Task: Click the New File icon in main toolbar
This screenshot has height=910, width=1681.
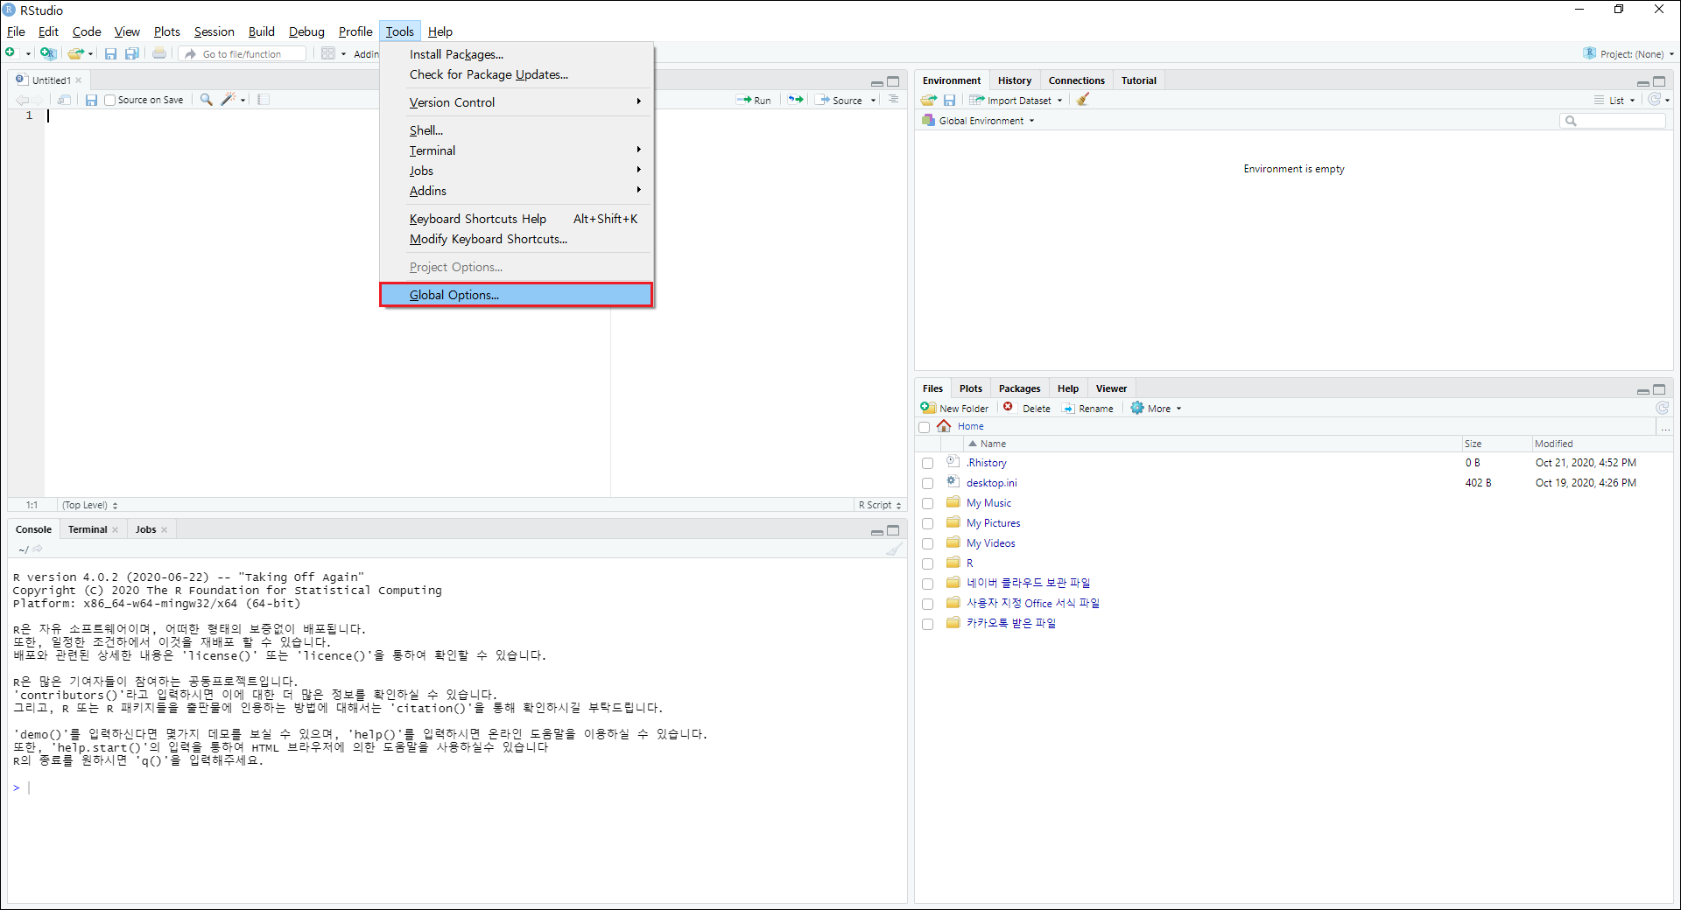Action: (x=11, y=53)
